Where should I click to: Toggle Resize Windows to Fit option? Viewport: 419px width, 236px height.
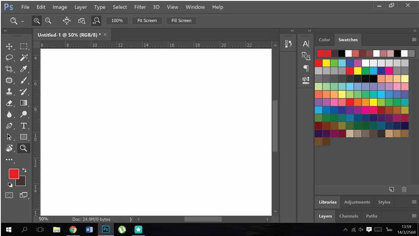[67, 21]
